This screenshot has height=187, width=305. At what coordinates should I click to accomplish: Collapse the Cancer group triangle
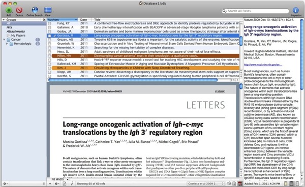(x=4, y=40)
